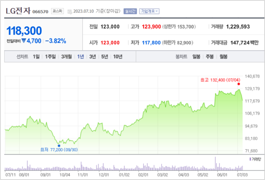The image size is (265, 180).
Task: Click the 봉차트 section label
Action: [x=181, y=57]
